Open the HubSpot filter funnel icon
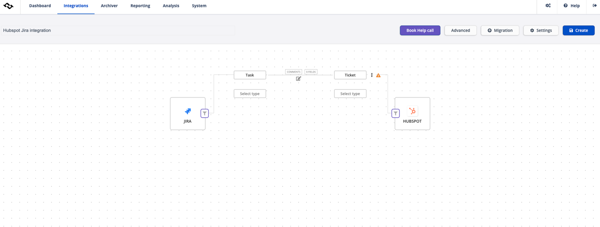Screen dimensions: 600x227 click(396, 113)
